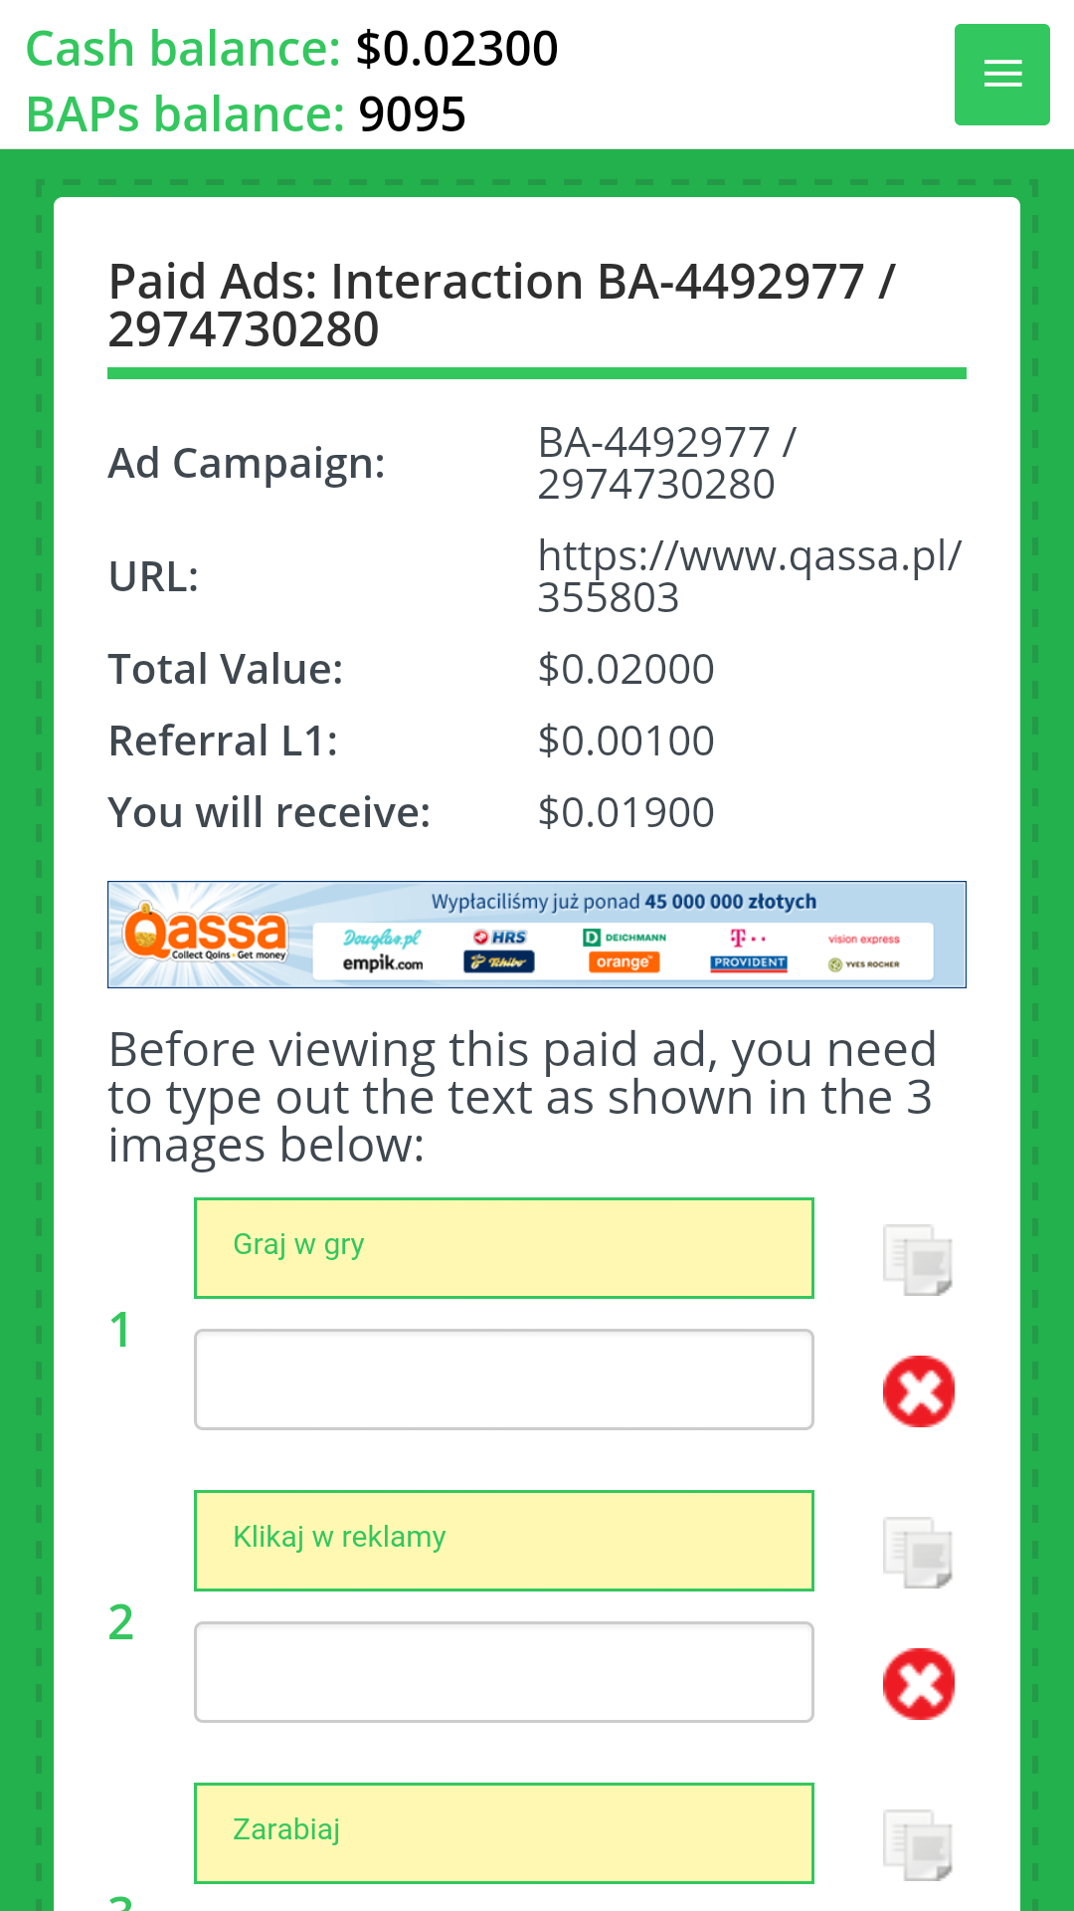The width and height of the screenshot is (1074, 1911).
Task: Click banner text about 45 000 000 złotych
Action: pos(624,902)
